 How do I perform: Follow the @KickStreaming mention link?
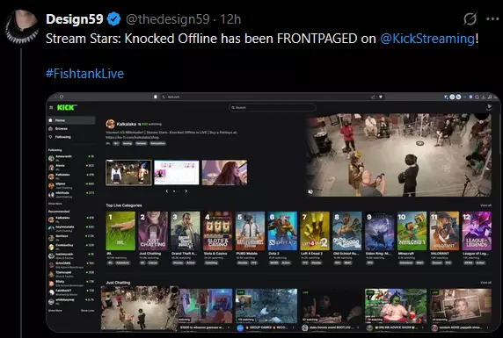427,39
